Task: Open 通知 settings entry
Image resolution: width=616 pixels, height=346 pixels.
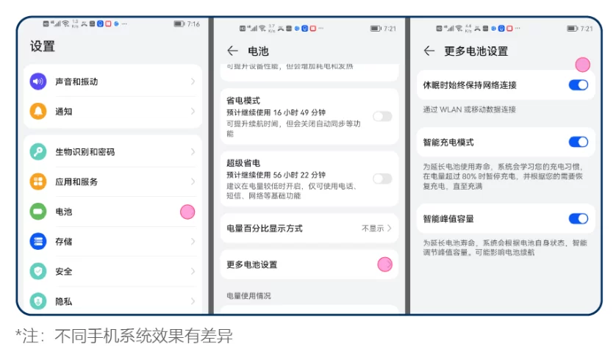Action: click(x=112, y=111)
